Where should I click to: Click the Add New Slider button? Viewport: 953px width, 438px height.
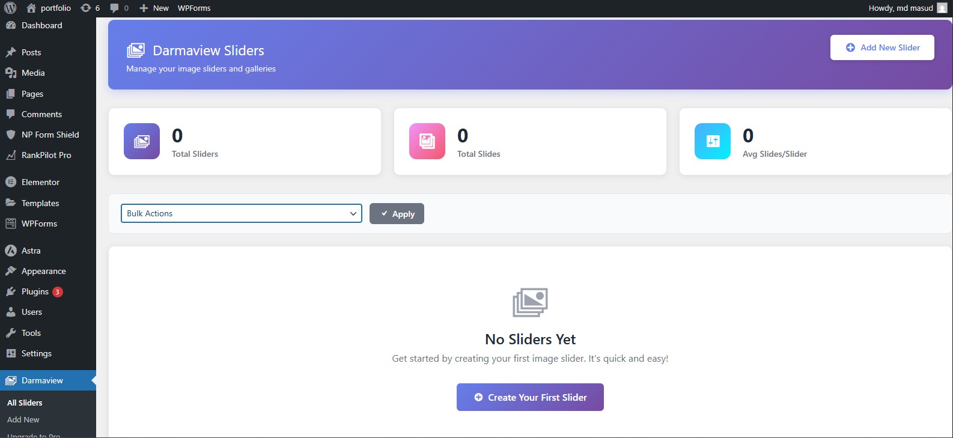(882, 47)
